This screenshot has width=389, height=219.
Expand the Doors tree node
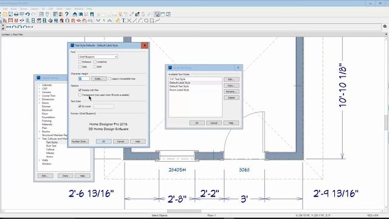pyautogui.click(x=39, y=103)
